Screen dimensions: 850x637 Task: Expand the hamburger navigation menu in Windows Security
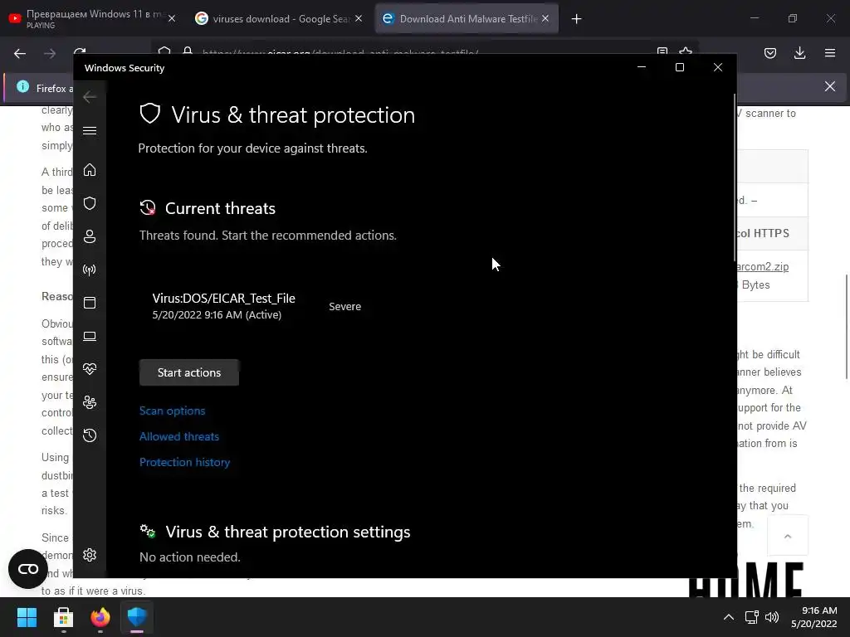tap(90, 130)
